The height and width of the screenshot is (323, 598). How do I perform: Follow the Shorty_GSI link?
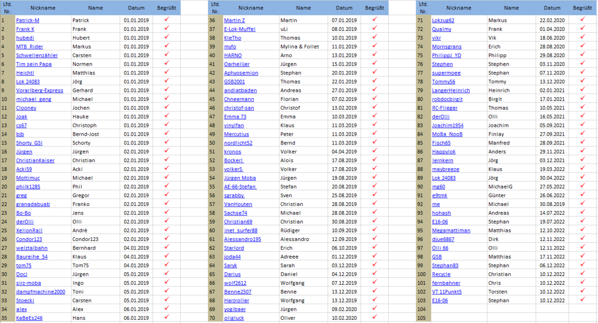(29, 143)
